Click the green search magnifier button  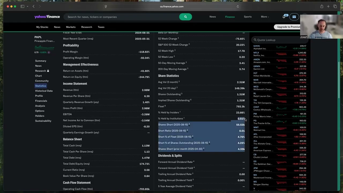click(185, 17)
